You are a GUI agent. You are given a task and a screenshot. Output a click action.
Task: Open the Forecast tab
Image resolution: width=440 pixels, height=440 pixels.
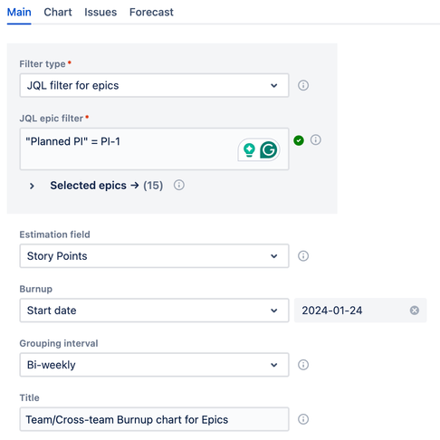(x=151, y=12)
